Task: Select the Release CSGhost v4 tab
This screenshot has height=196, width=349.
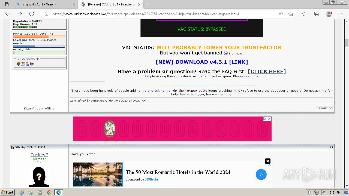Action: click(110, 4)
